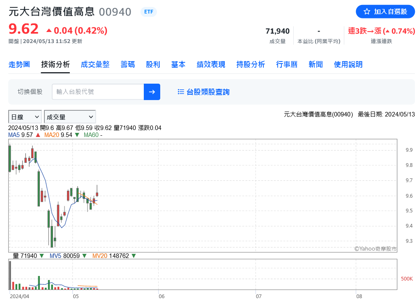Image resolution: width=417 pixels, height=301 pixels.
Task: Open the 績效表現 tab
Action: tap(211, 64)
